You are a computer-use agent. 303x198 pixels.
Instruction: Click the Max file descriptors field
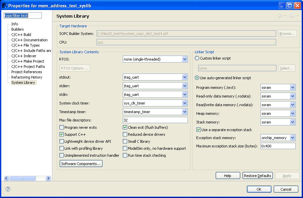(x=155, y=120)
